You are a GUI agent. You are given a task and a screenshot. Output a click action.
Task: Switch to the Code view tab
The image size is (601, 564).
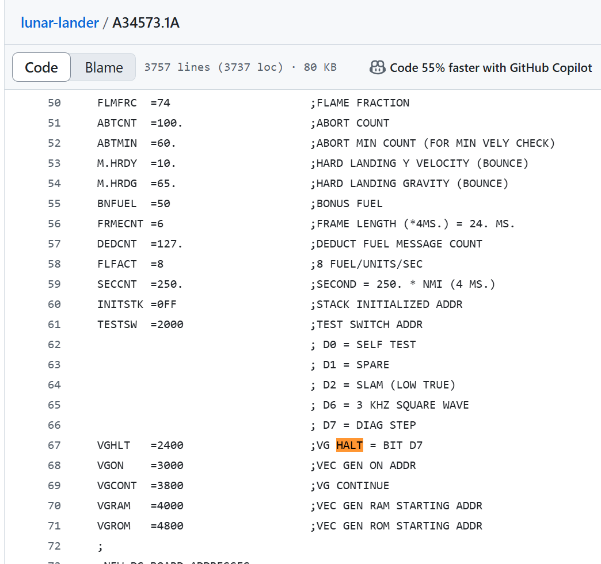point(41,67)
